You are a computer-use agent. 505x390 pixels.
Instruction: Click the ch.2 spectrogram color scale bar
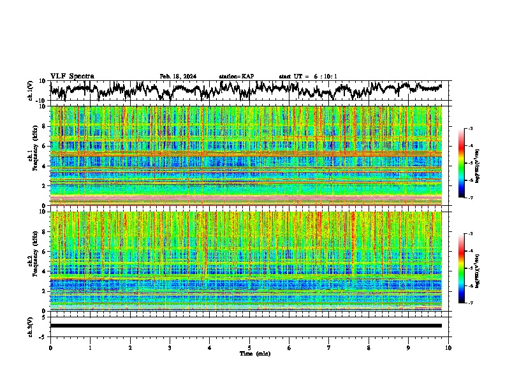point(462,268)
